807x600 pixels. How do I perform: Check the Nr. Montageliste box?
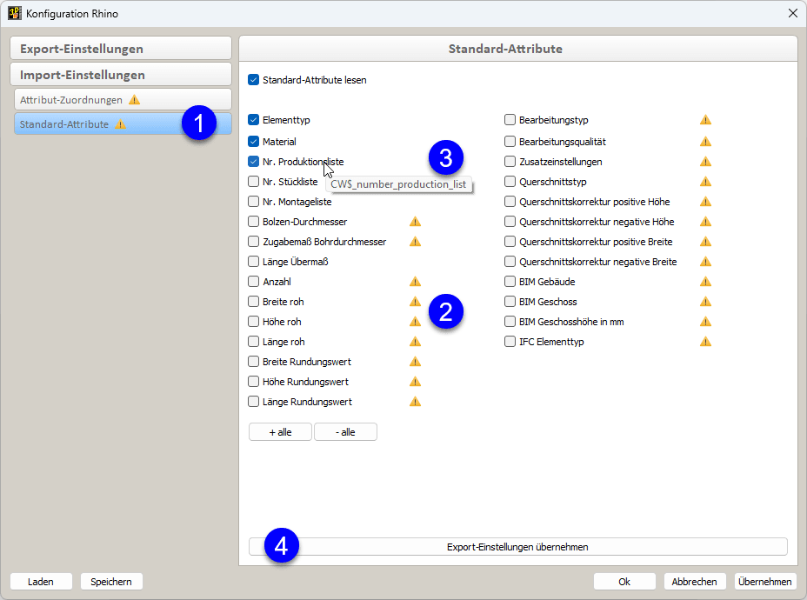coord(253,202)
